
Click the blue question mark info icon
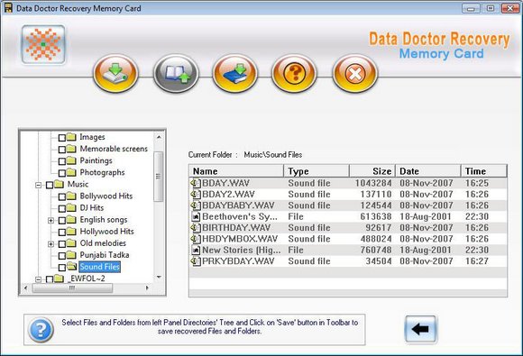(41, 330)
